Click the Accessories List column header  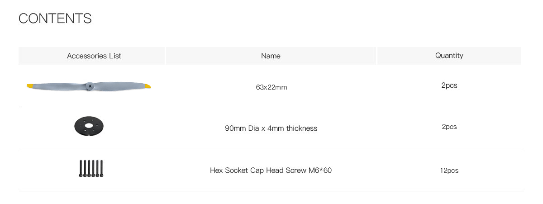pyautogui.click(x=91, y=56)
